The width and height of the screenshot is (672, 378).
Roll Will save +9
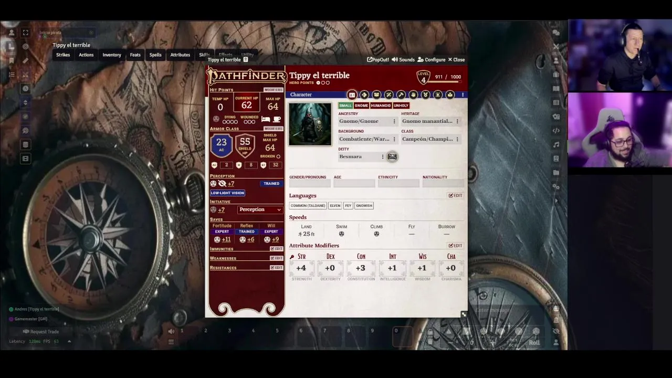pos(271,239)
